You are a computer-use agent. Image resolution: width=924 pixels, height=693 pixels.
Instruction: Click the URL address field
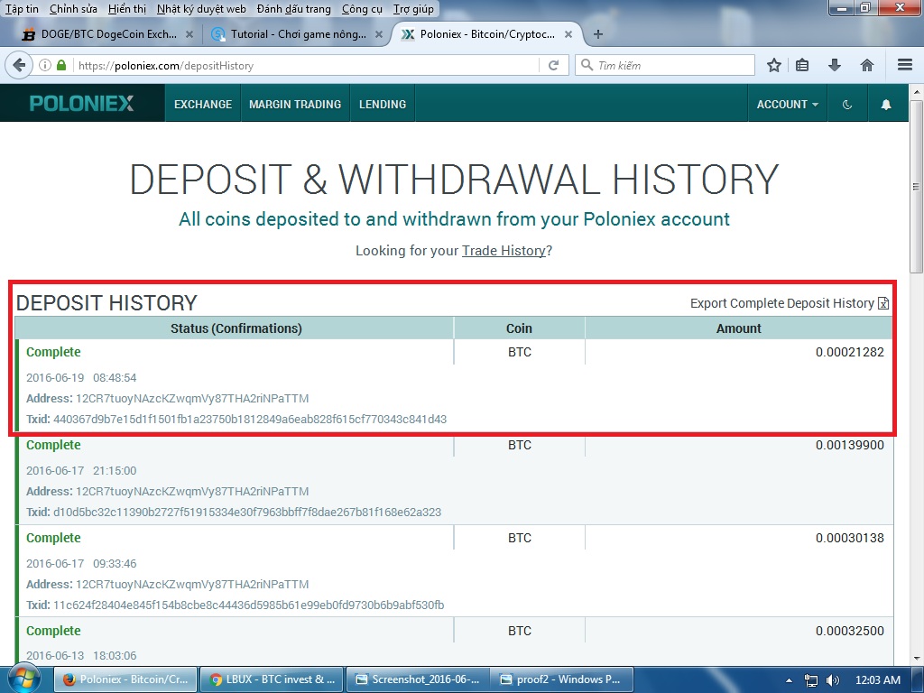307,65
